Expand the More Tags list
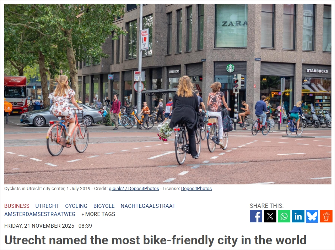 pos(98,214)
